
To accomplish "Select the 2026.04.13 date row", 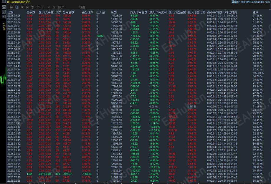I will 14,73.
